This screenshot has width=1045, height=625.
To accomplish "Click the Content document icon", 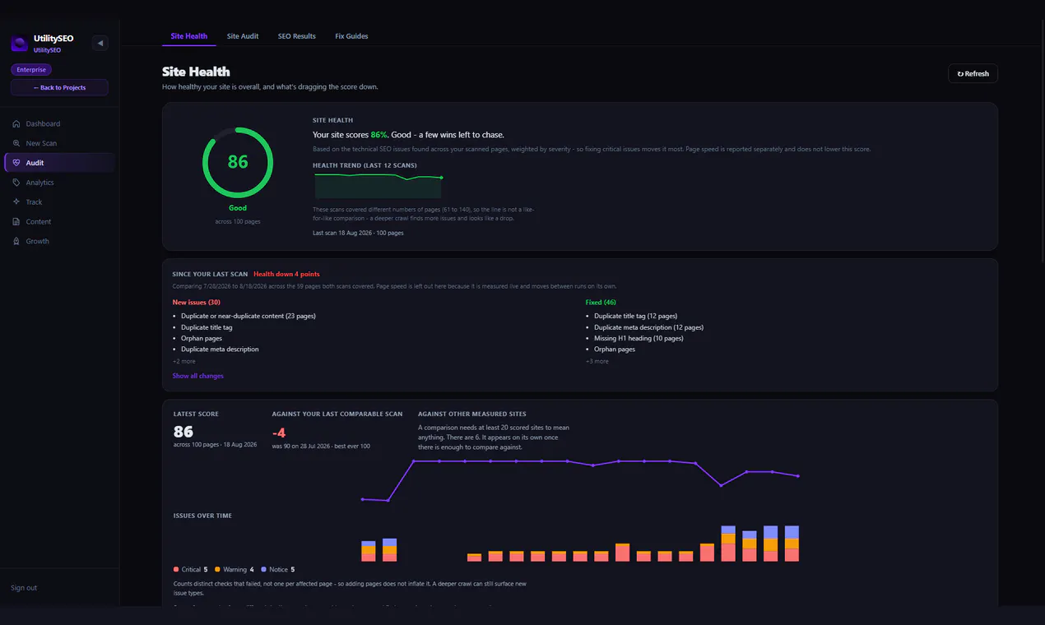I will pyautogui.click(x=16, y=221).
